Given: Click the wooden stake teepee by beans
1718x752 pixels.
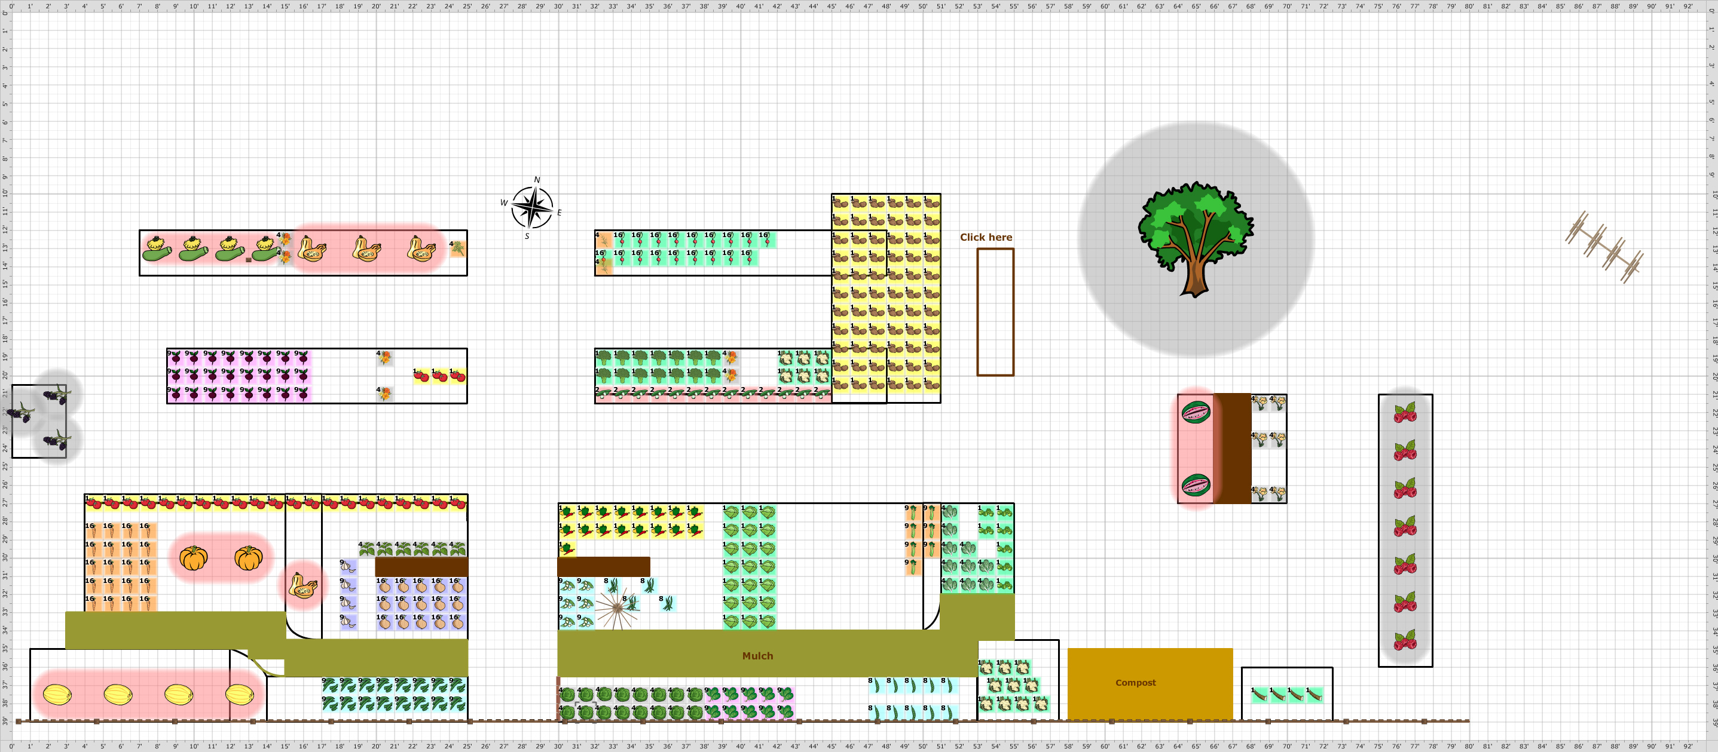Looking at the screenshot, I should click(x=616, y=609).
